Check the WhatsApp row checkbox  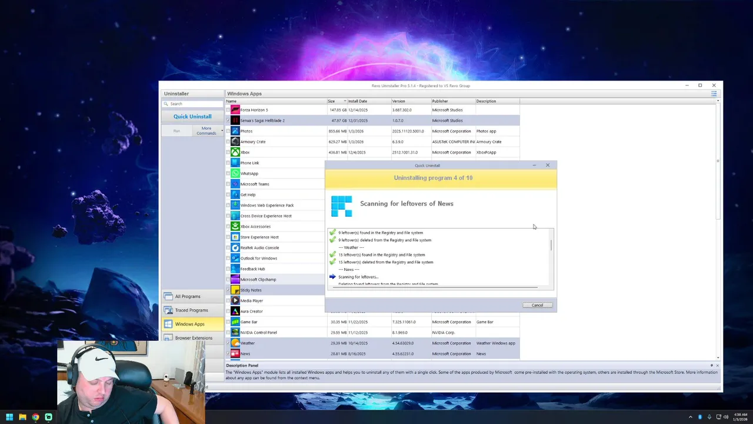pyautogui.click(x=228, y=174)
